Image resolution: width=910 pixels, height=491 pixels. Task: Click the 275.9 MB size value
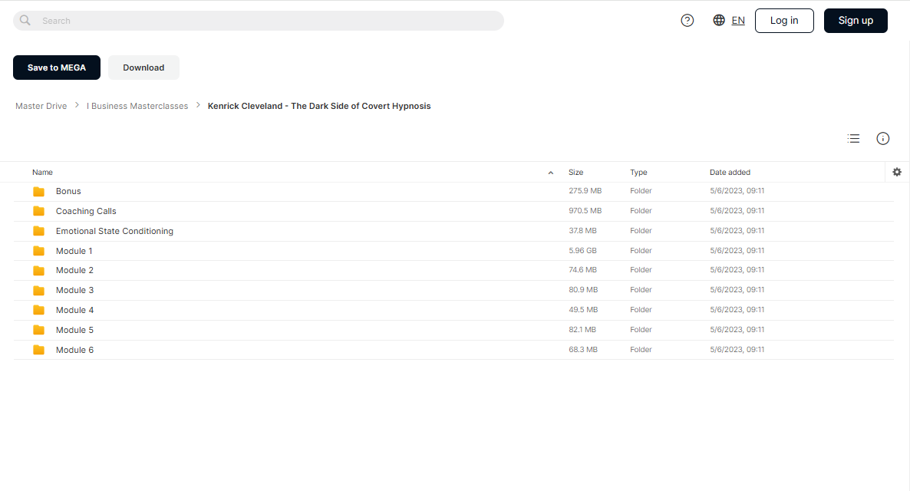pyautogui.click(x=585, y=191)
